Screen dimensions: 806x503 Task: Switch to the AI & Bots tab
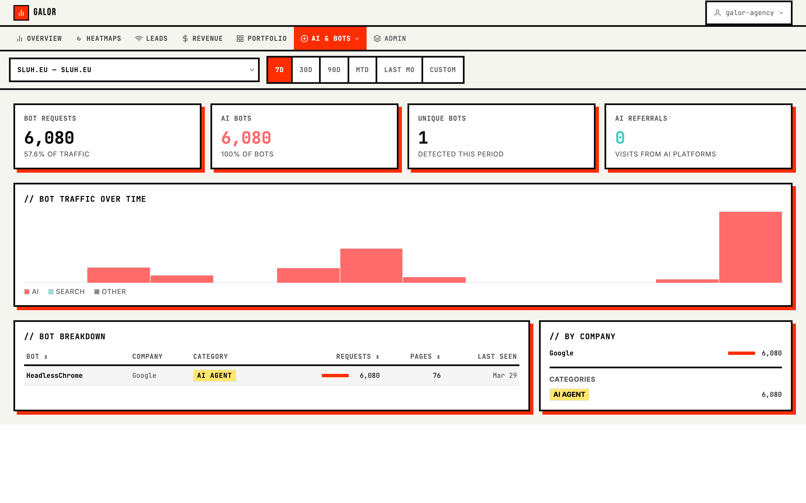click(x=330, y=38)
